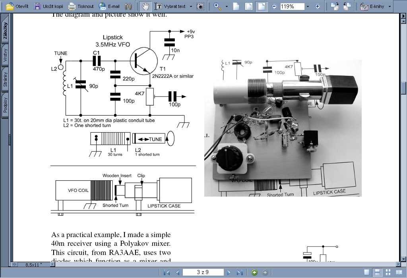Click Uložit kopii to save a copy
Screen dimensions: 407x278
click(x=49, y=6)
